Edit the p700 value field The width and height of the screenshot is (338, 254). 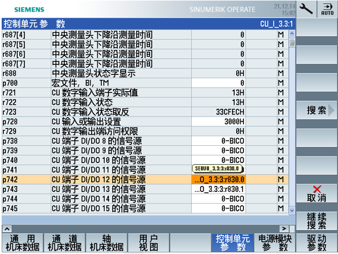coord(218,83)
